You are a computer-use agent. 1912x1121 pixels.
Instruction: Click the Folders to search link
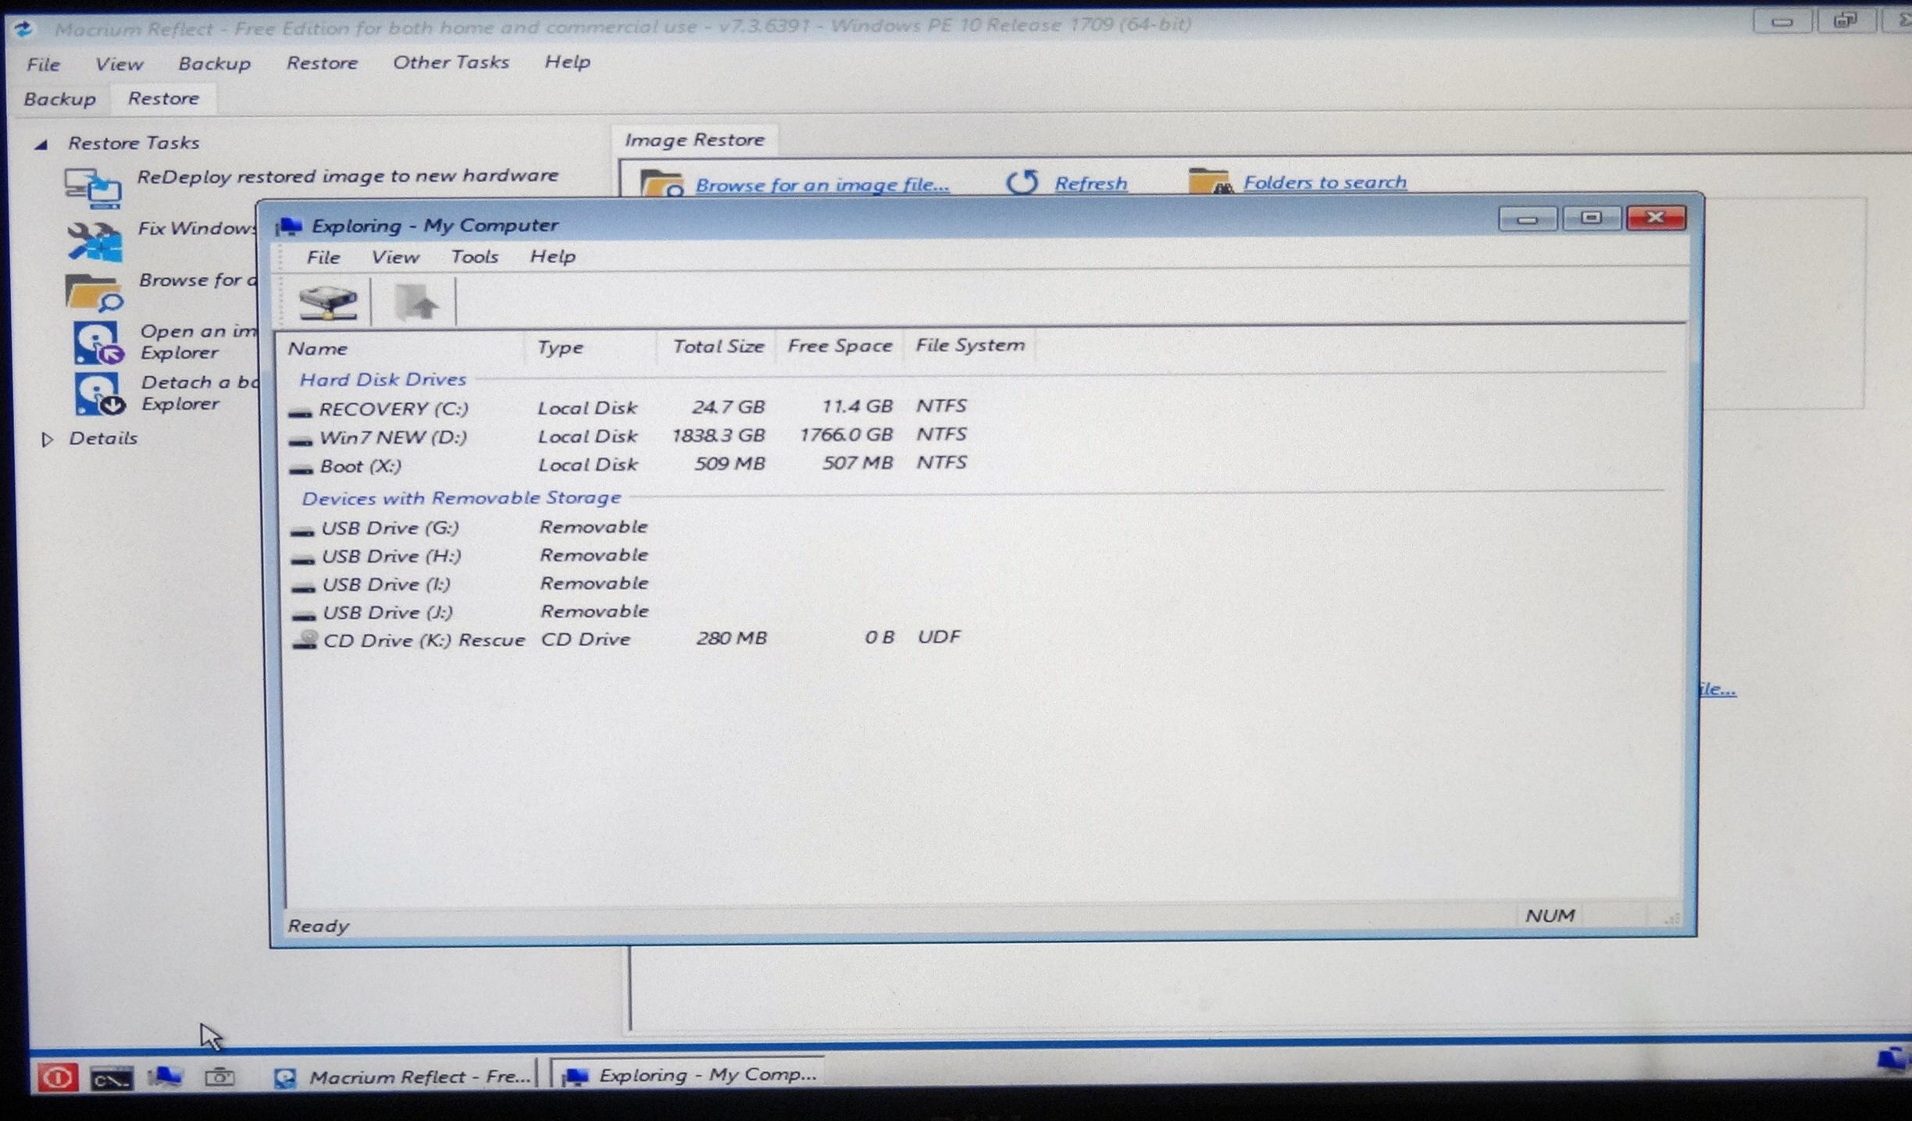point(1325,182)
